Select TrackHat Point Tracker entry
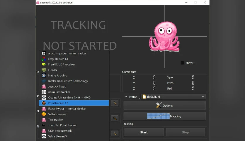The width and height of the screenshot is (245, 141). point(74,125)
